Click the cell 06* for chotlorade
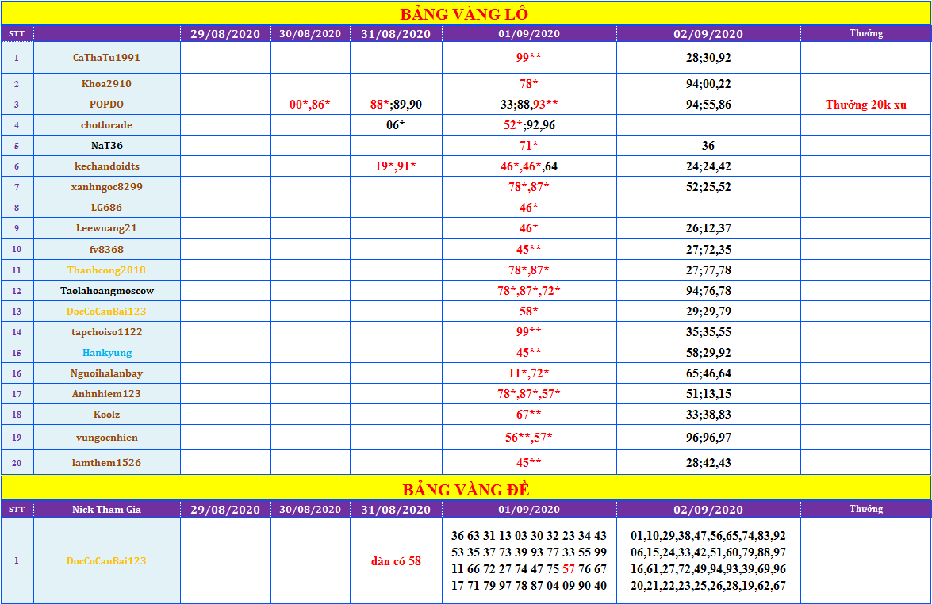The image size is (932, 604). (x=396, y=125)
